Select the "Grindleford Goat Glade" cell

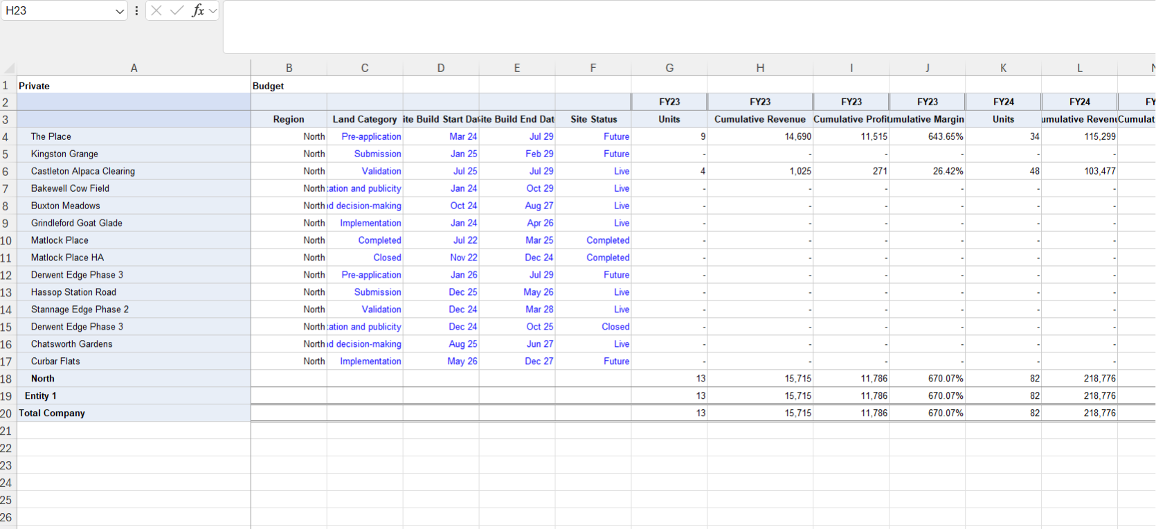click(x=134, y=223)
